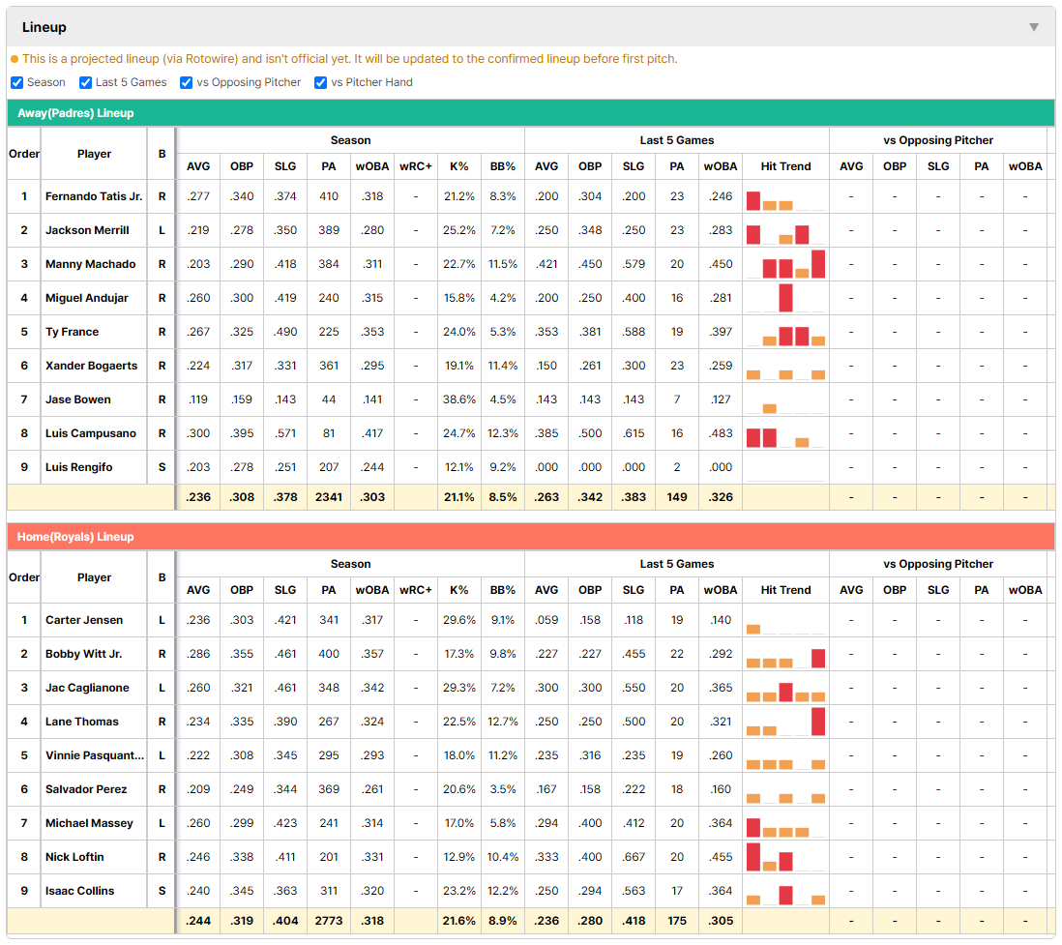Click Luis Campusano's hit trend bars
The image size is (1062, 945).
(x=785, y=433)
